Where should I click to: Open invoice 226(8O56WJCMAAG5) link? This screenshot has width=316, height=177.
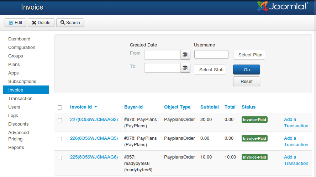point(94,138)
